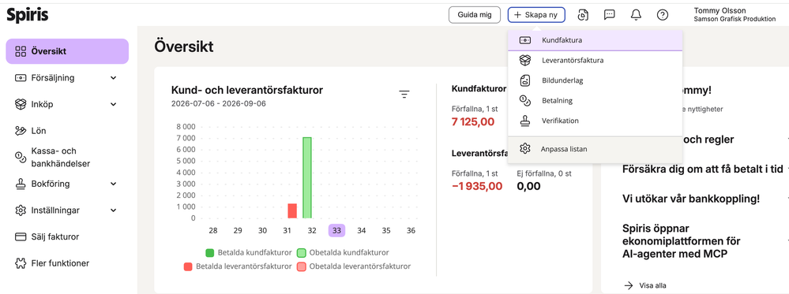Open the notifications bell

pyautogui.click(x=636, y=15)
